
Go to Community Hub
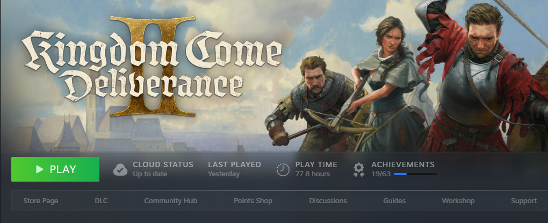tap(170, 200)
